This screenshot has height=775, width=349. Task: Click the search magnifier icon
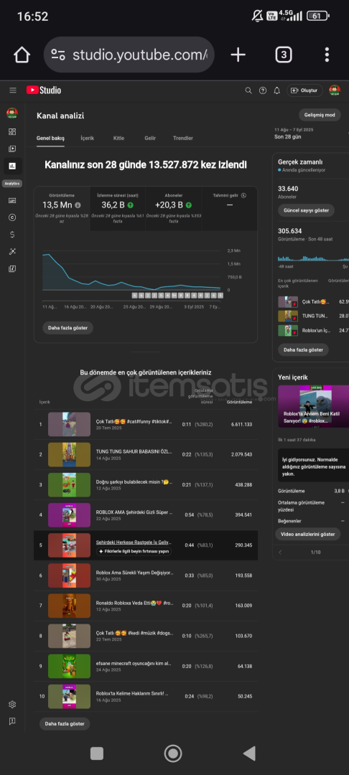pyautogui.click(x=248, y=90)
